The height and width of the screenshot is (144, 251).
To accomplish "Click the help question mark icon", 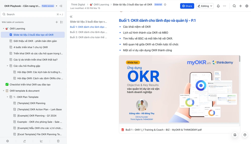I will [x=245, y=135].
